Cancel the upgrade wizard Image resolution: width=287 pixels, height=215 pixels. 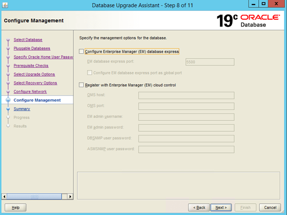coord(268,207)
